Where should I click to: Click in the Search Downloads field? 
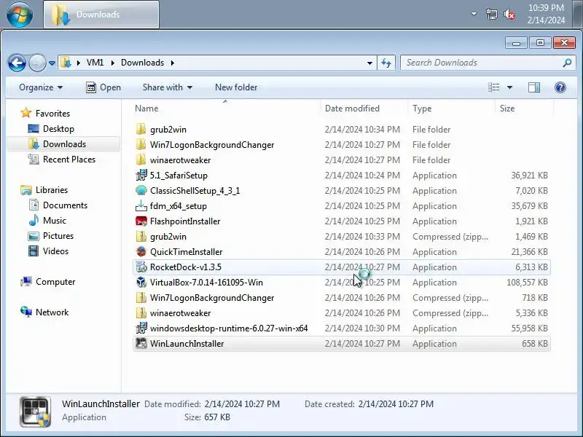coord(482,63)
